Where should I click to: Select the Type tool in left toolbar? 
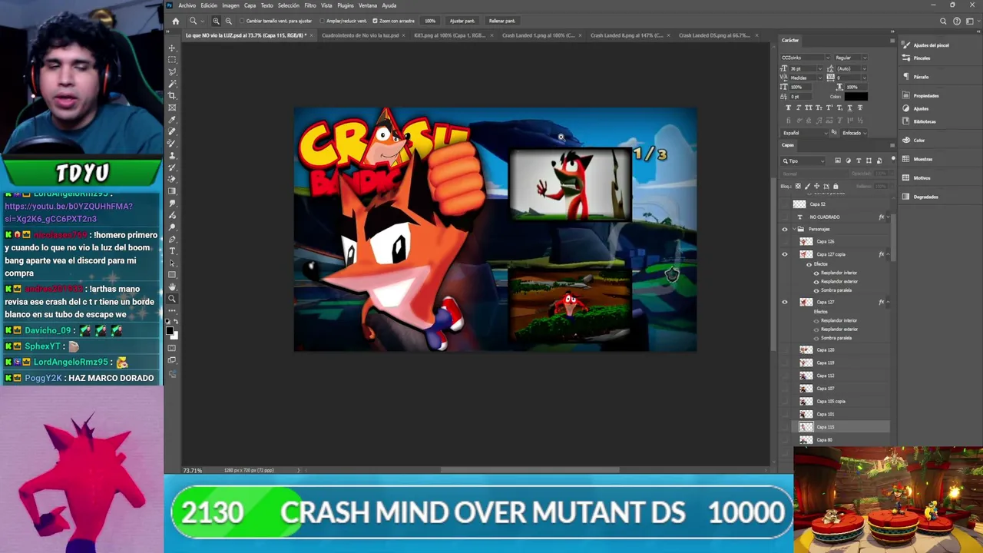[172, 251]
